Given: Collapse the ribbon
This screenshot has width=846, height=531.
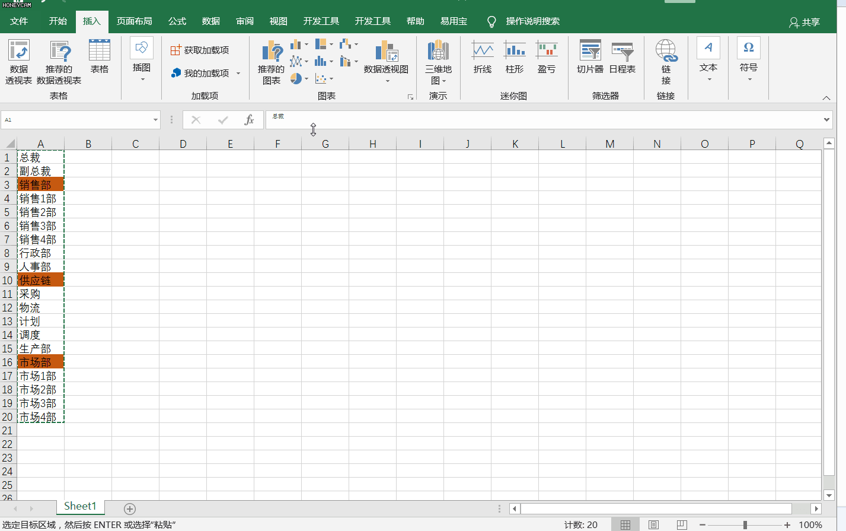Looking at the screenshot, I should [826, 98].
